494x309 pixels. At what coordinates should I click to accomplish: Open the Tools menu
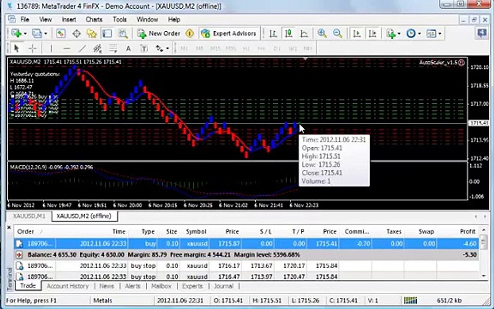point(120,20)
